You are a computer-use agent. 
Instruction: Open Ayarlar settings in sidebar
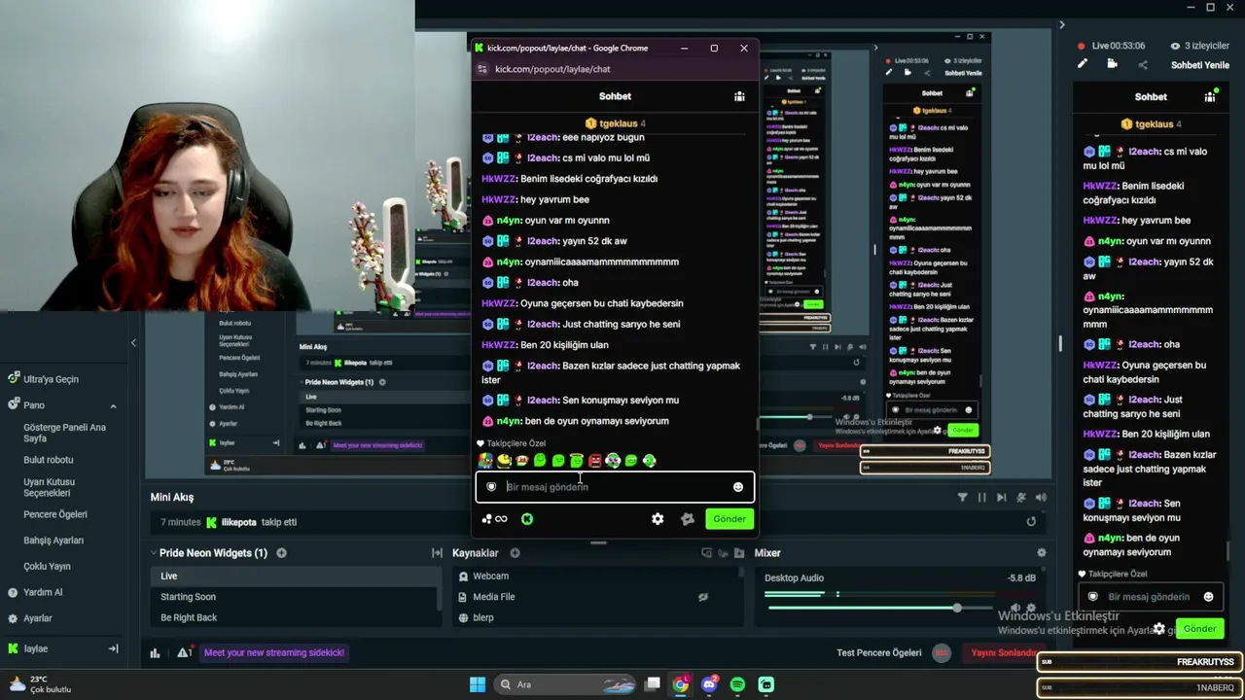tap(38, 618)
